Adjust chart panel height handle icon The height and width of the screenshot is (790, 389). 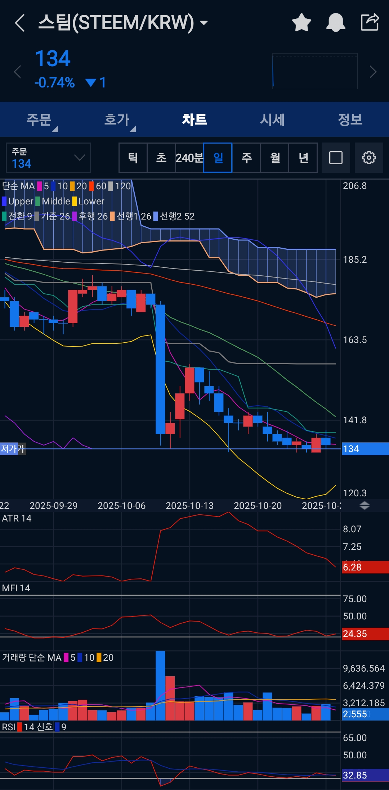365,505
